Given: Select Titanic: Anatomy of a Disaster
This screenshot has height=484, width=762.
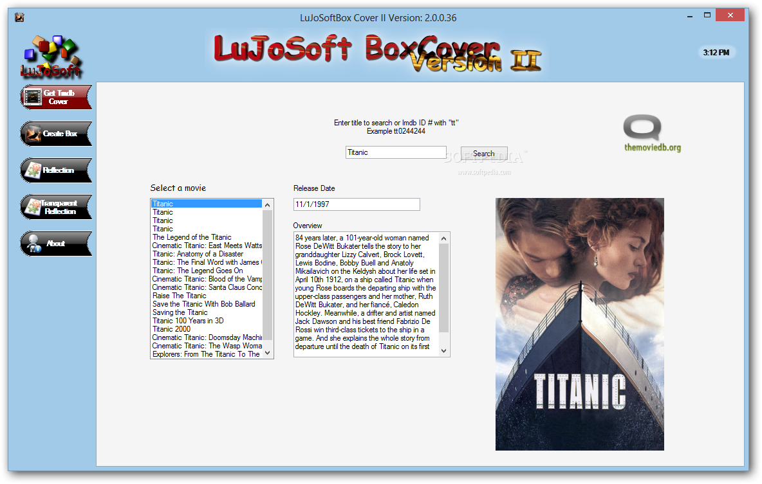Looking at the screenshot, I should coord(207,254).
